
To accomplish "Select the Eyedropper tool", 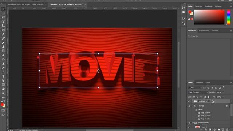I will point(3,34).
